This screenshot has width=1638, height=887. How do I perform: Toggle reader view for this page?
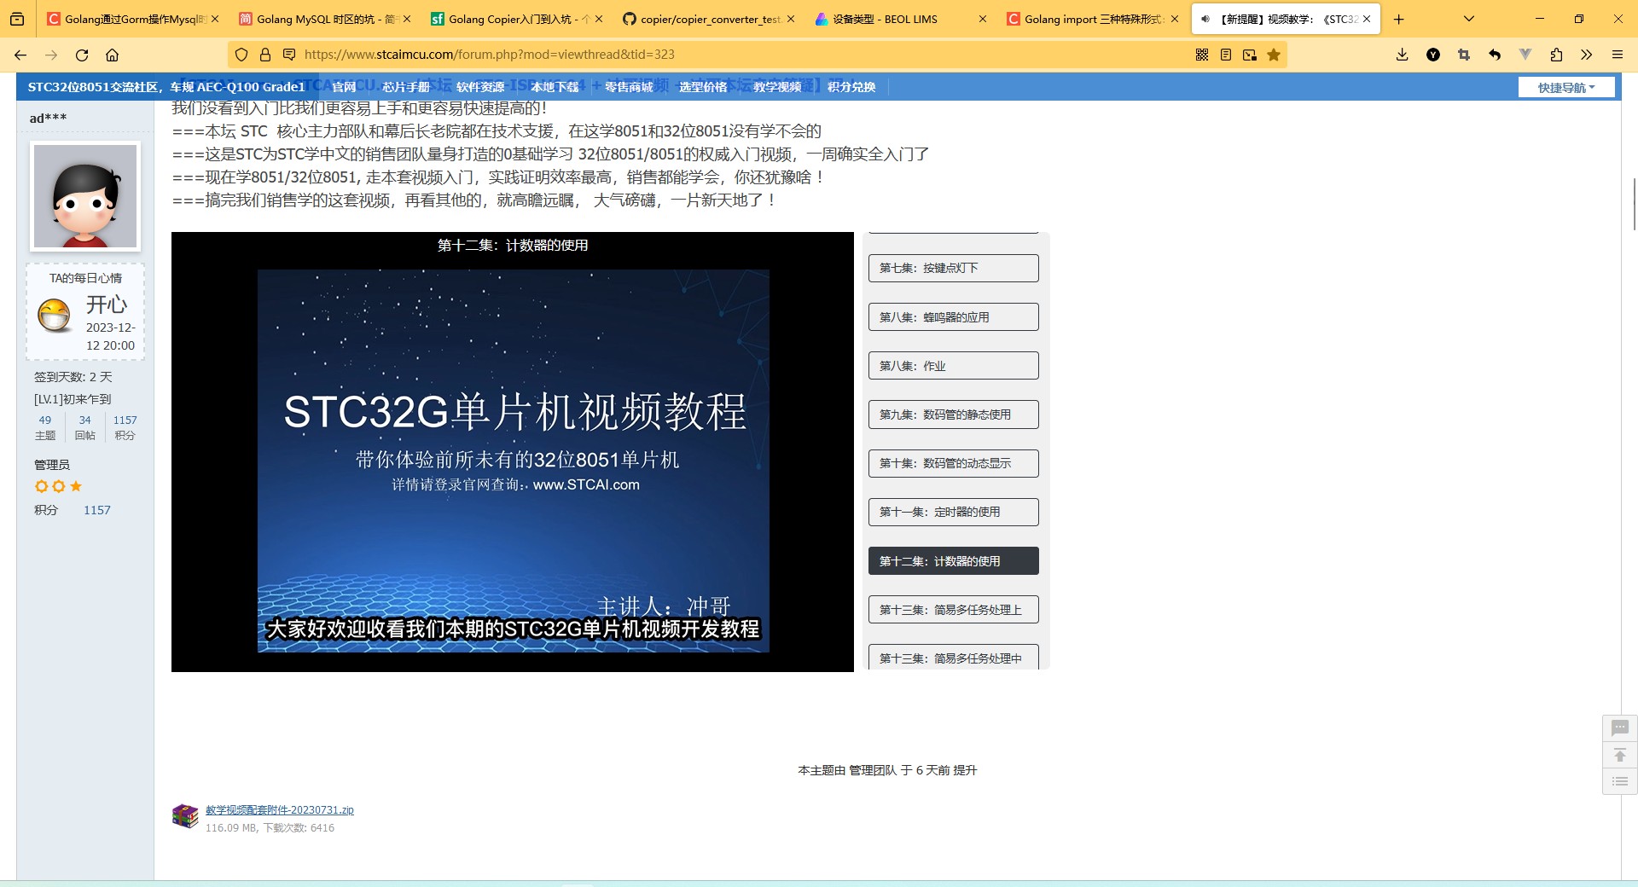(1226, 55)
